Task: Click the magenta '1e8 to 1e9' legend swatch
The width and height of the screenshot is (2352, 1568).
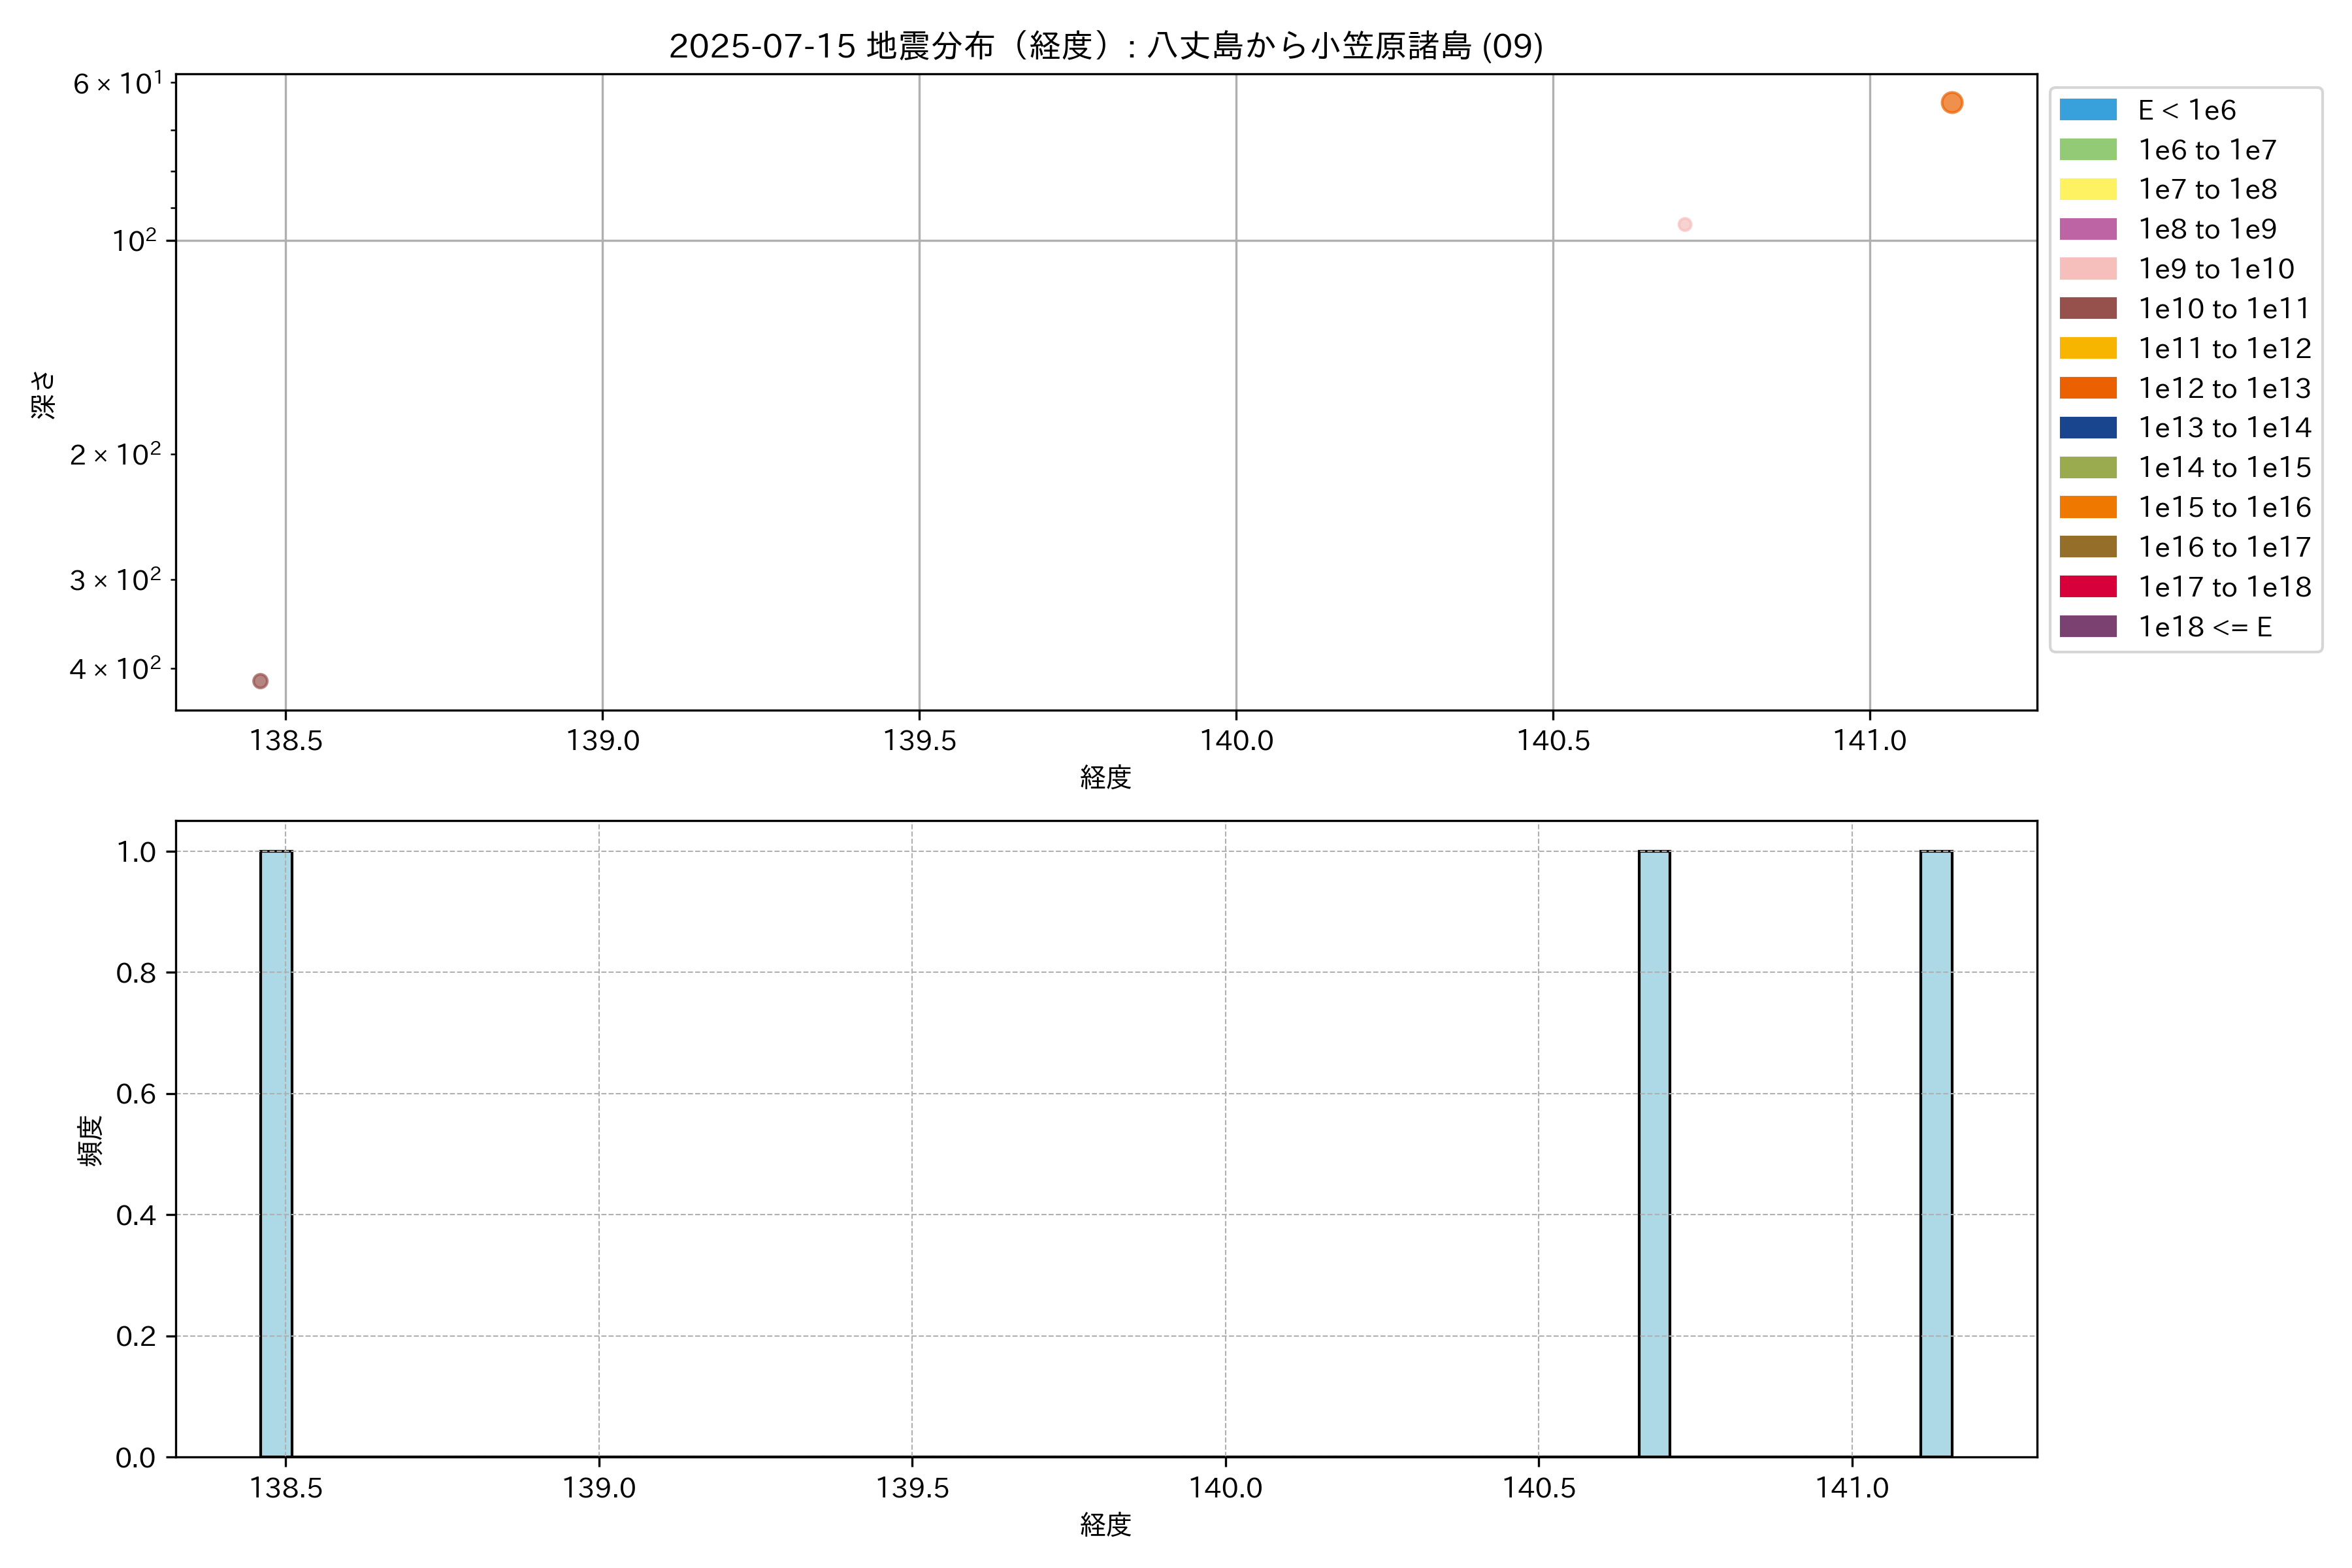Action: [2087, 229]
